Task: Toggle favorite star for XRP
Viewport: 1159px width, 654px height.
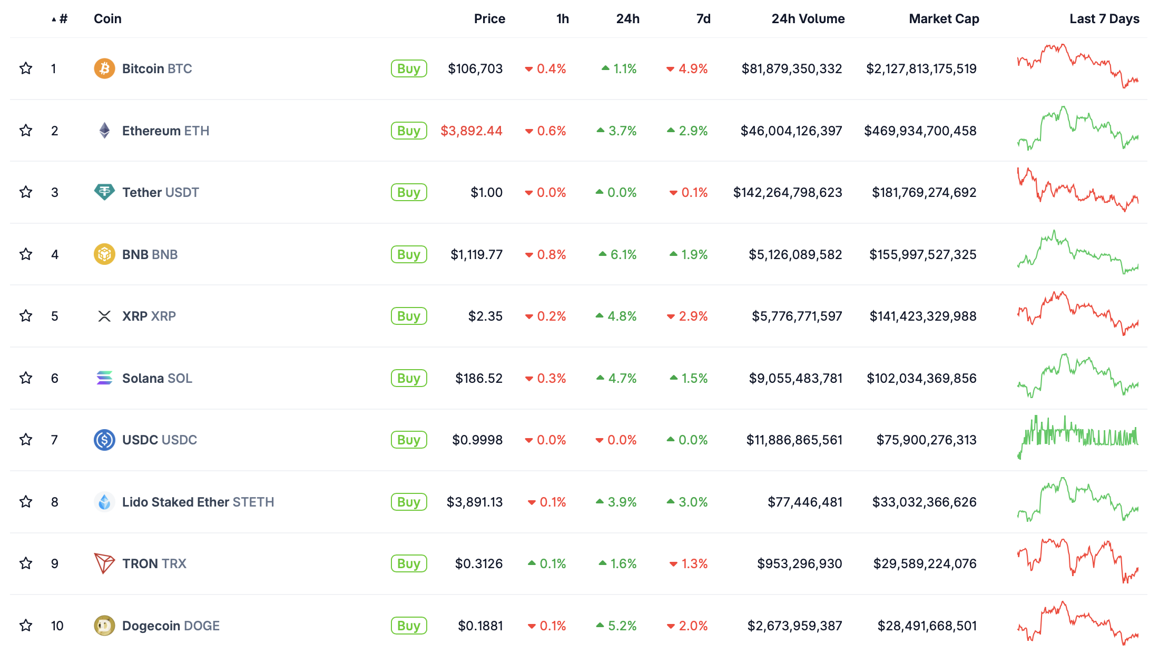Action: [26, 316]
